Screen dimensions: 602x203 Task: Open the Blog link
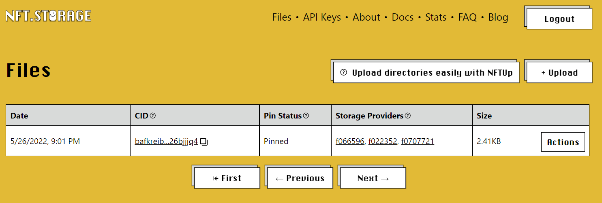pos(498,17)
